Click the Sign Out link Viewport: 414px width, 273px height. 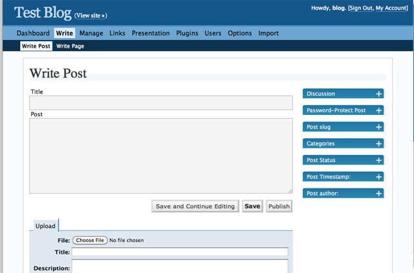pos(361,8)
